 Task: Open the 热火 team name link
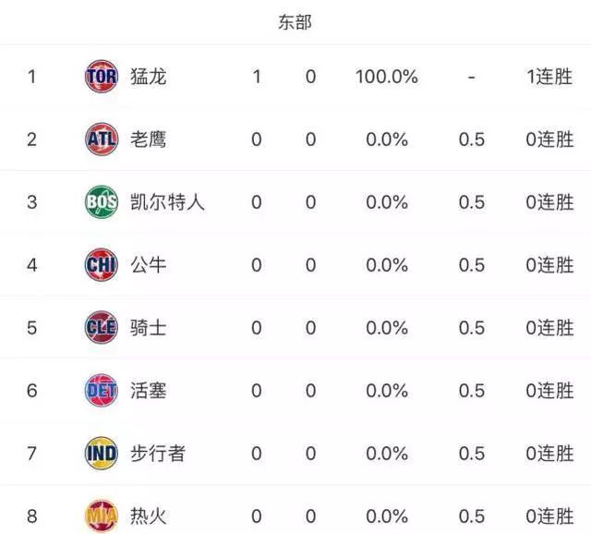(x=148, y=516)
